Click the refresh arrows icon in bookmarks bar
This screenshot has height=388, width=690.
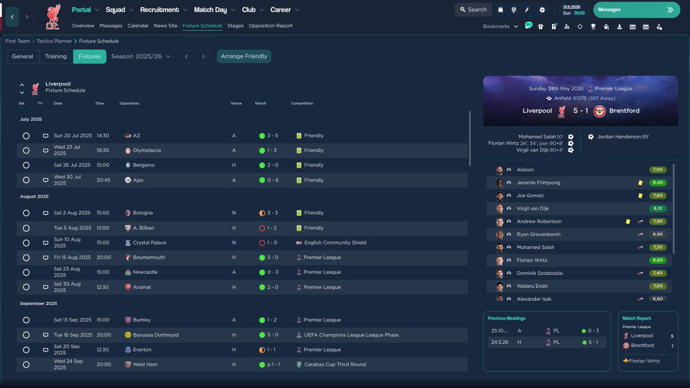(x=580, y=26)
